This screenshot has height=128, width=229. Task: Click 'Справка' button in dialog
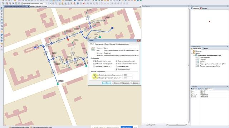coord(135,83)
